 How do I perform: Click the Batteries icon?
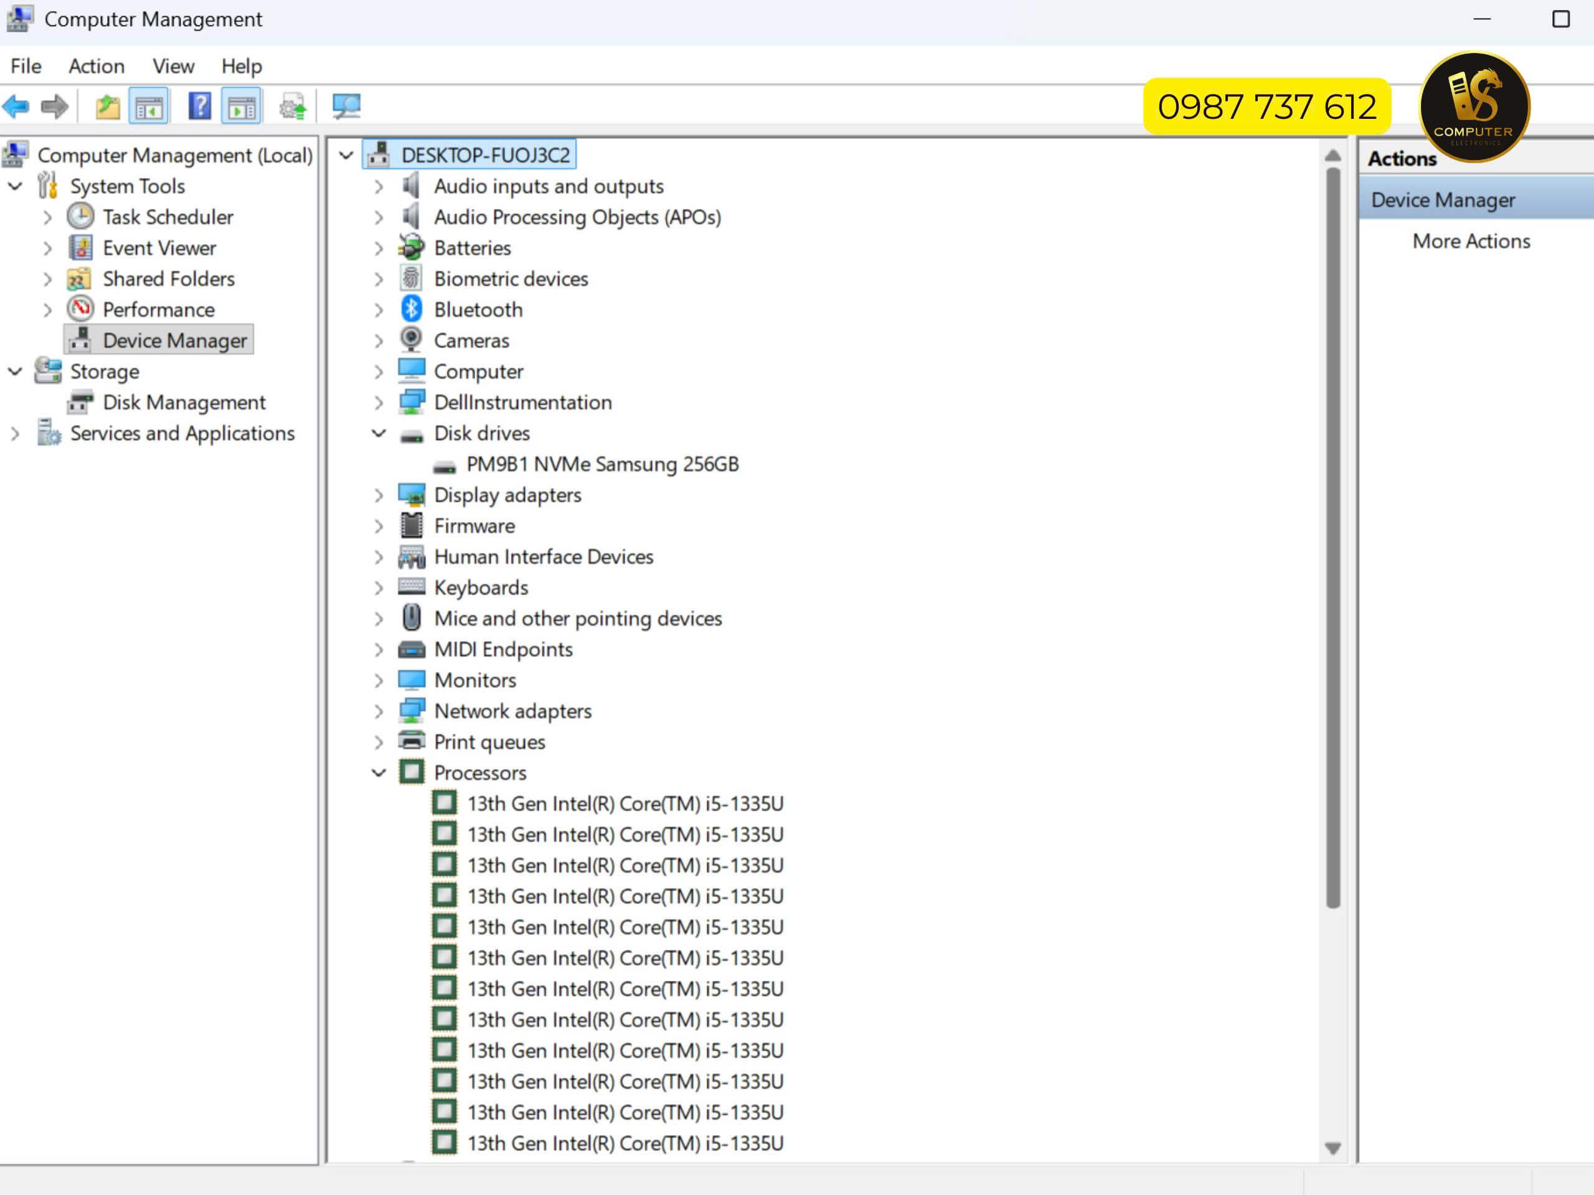(x=411, y=247)
